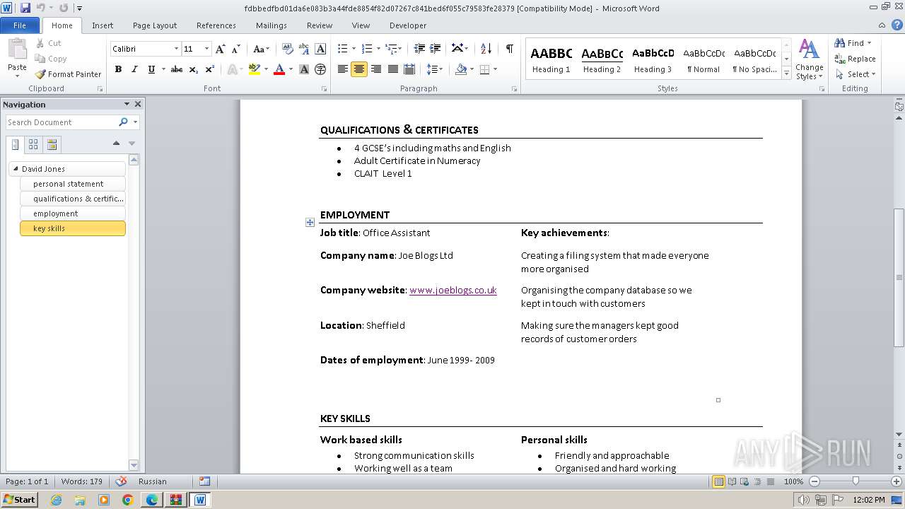Toggle Strikethrough formatting
The width and height of the screenshot is (905, 509).
[177, 69]
